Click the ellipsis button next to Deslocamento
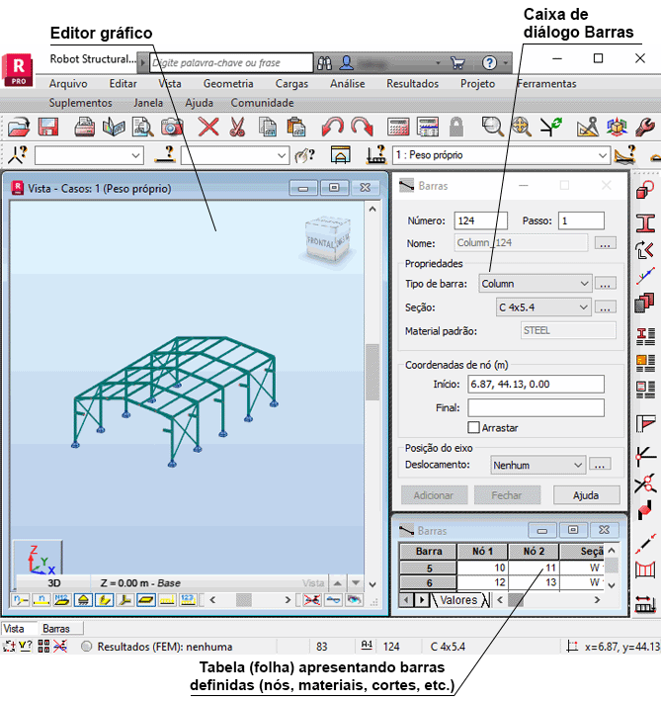661x702 pixels. (600, 465)
